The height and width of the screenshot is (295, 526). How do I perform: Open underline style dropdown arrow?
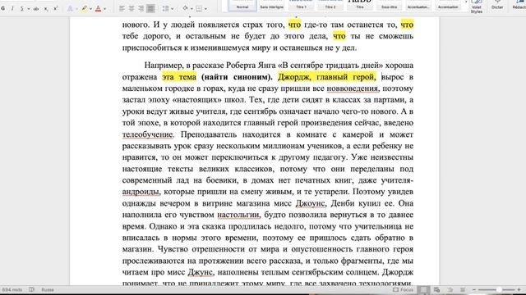tap(29, 9)
